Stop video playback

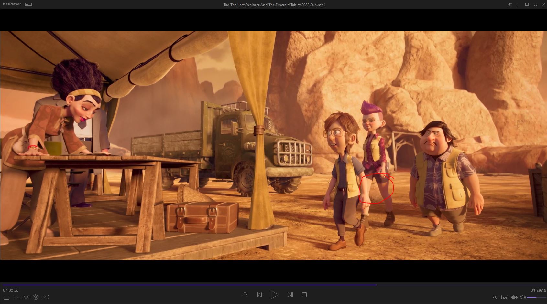click(304, 295)
